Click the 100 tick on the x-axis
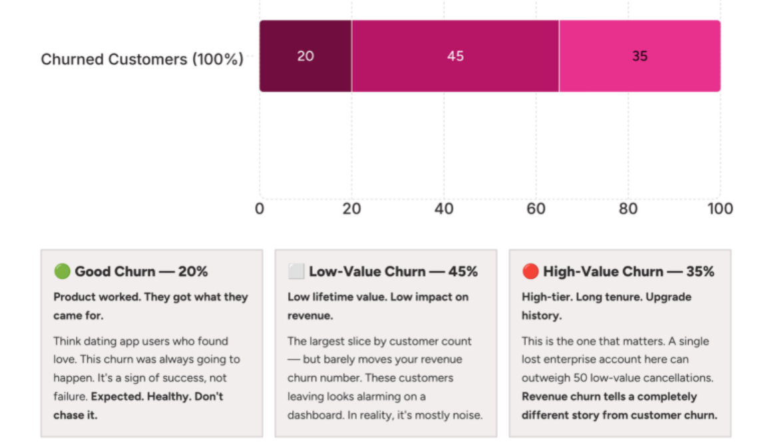772x442 pixels. (x=719, y=209)
